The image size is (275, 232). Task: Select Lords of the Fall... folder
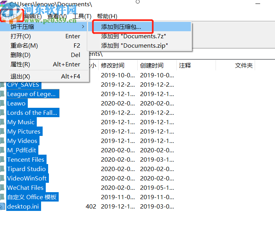pyautogui.click(x=33, y=113)
